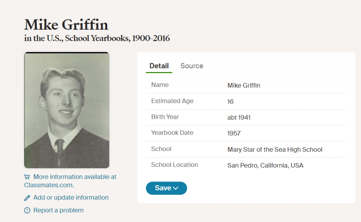This screenshot has width=361, height=222.
Task: Select the Birth Year value abt 1941
Action: pyautogui.click(x=239, y=117)
